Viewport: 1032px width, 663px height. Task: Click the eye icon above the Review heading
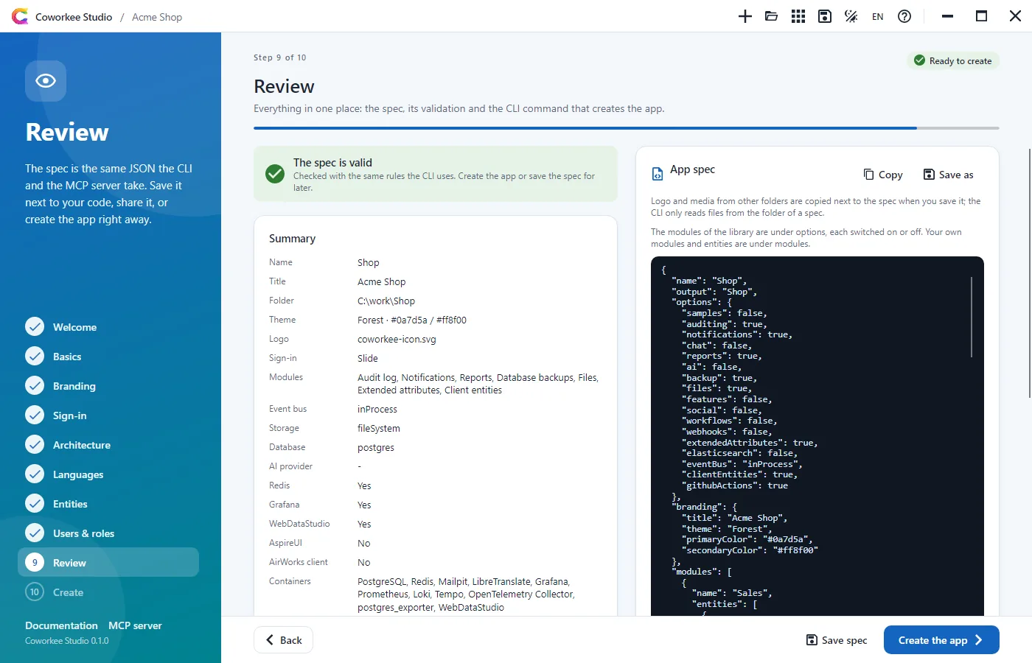tap(46, 81)
